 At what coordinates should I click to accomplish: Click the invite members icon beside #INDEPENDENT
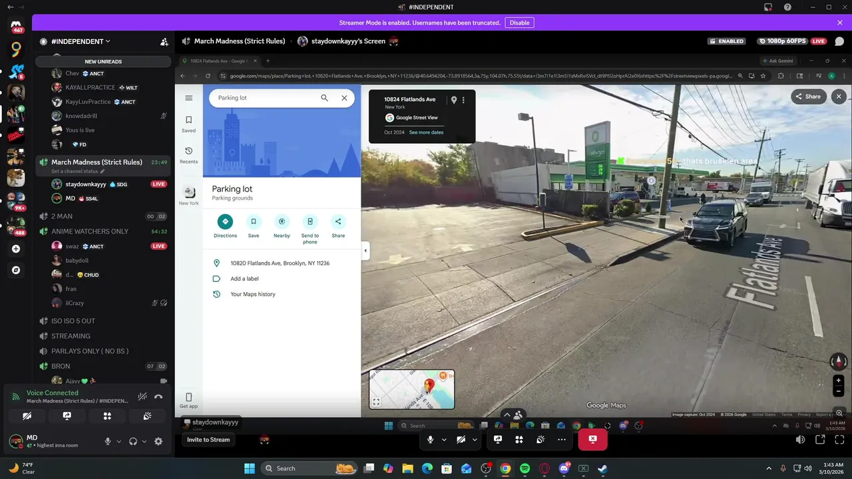pos(164,41)
